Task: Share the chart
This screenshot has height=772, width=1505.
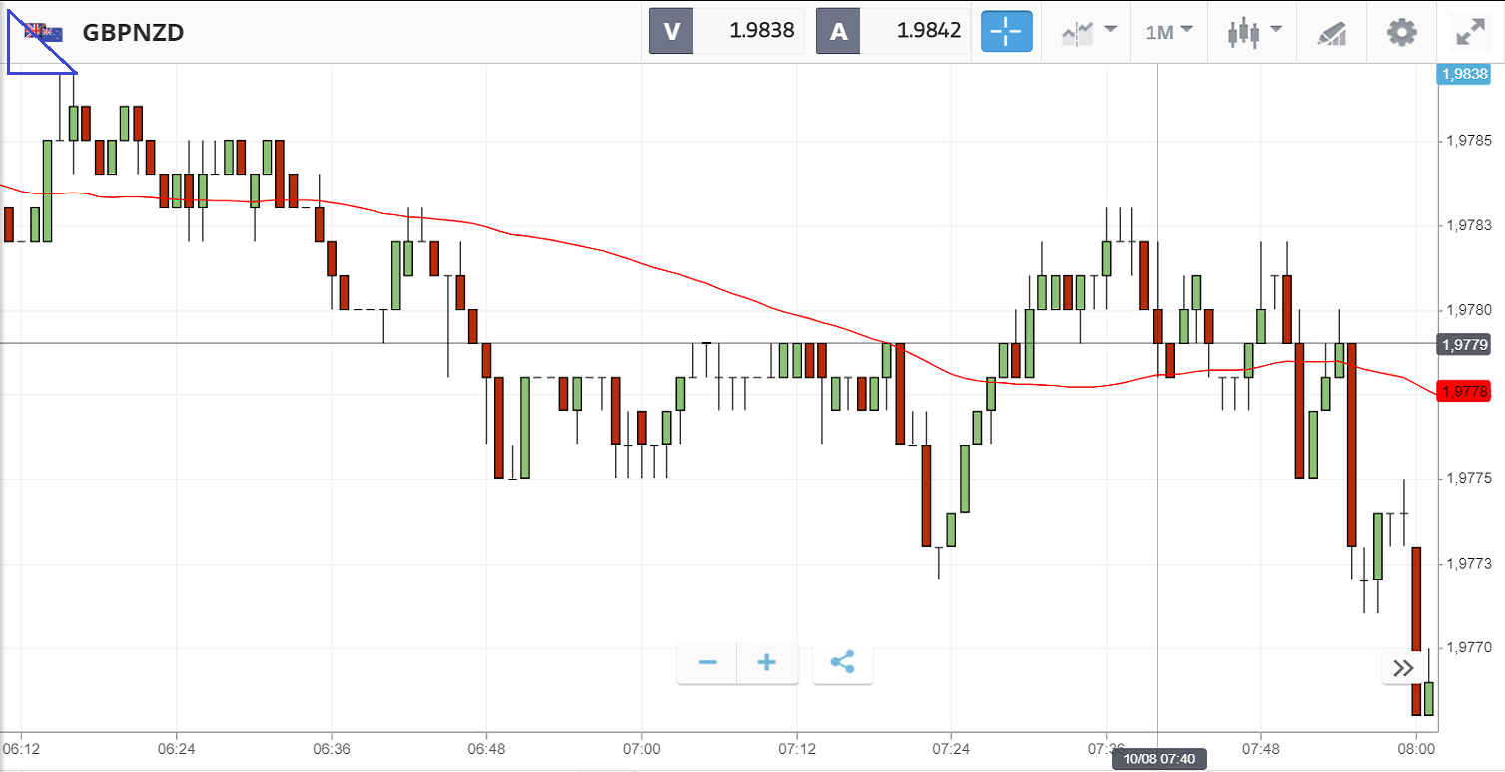Action: (x=842, y=663)
